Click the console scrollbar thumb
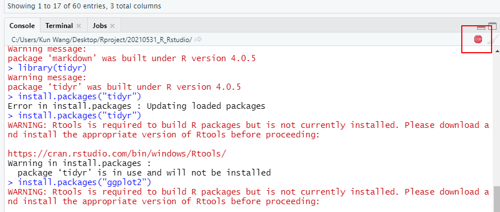 (497, 199)
